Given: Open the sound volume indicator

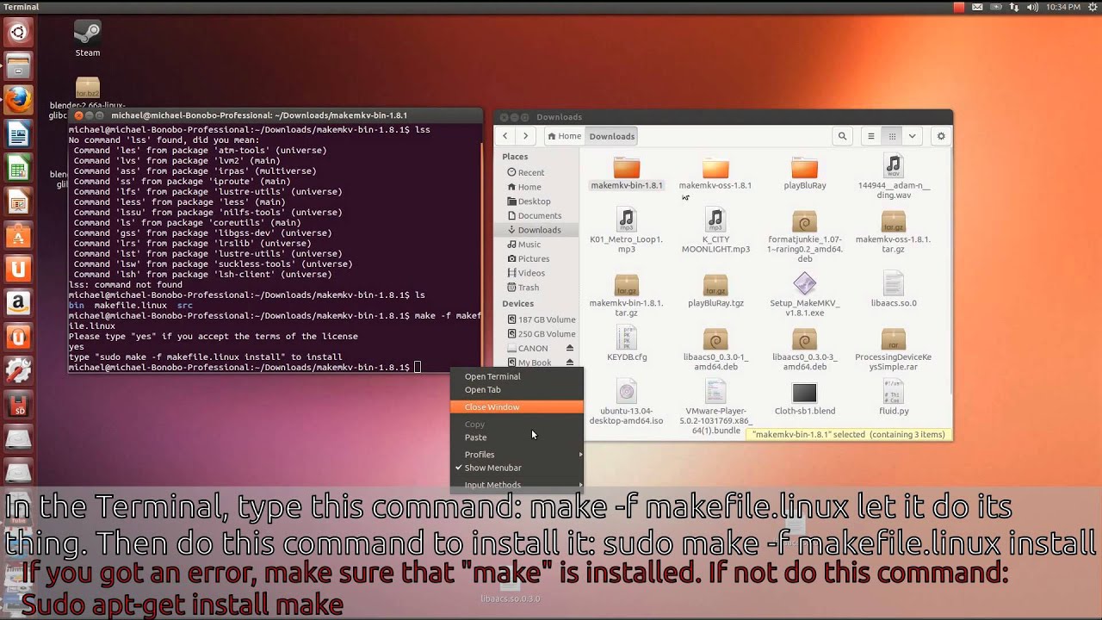Looking at the screenshot, I should (x=1031, y=7).
